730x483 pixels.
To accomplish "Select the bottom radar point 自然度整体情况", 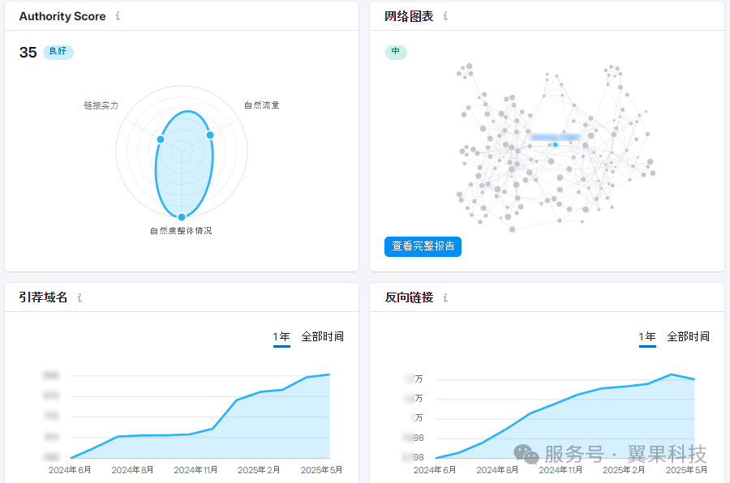I will click(182, 216).
